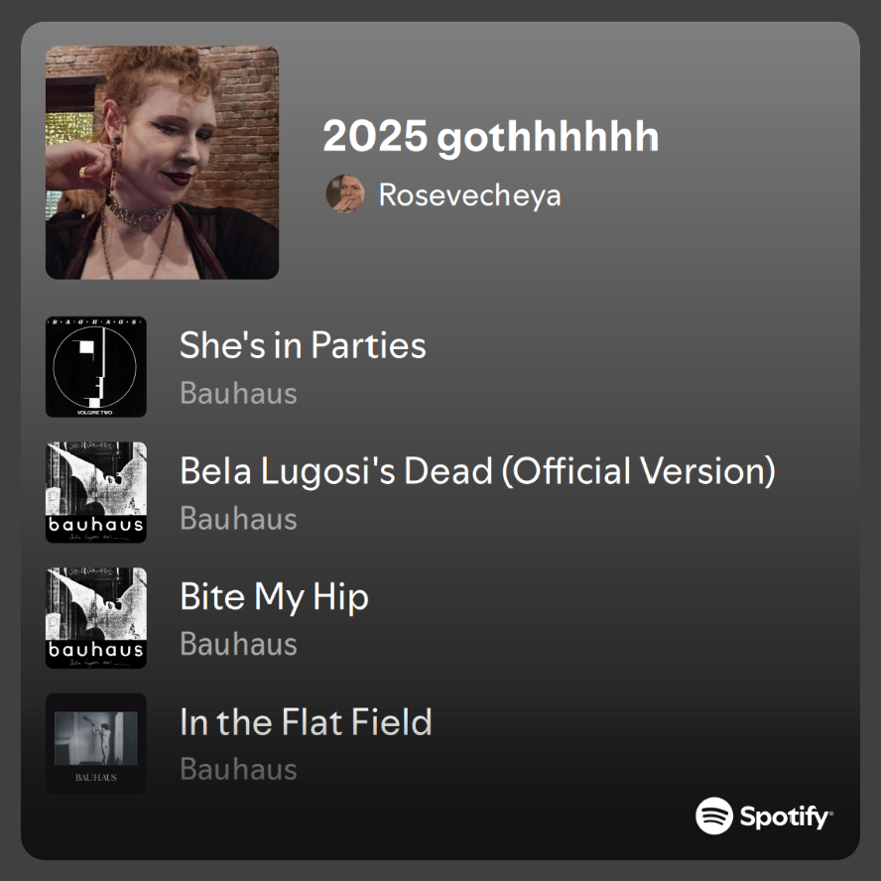Choose the Bite My Hip song title

click(x=274, y=596)
